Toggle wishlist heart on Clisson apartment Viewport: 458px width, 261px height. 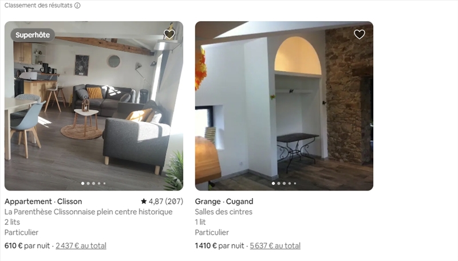pyautogui.click(x=169, y=34)
